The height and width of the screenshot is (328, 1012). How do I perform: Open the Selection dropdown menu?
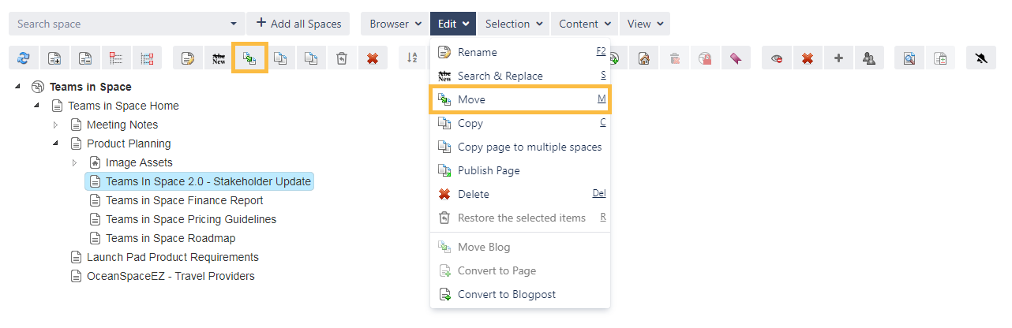click(513, 24)
